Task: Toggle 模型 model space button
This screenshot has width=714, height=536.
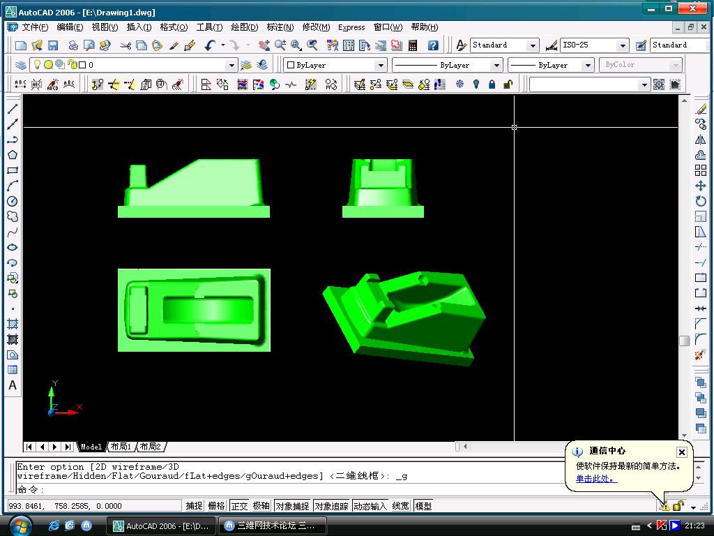Action: (x=423, y=506)
